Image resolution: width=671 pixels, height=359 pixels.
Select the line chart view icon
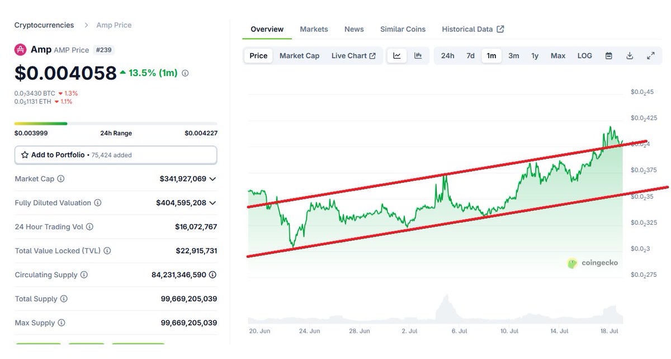(397, 56)
